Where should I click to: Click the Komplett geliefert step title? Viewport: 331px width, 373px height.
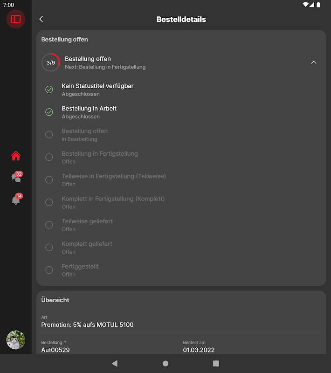pos(87,244)
